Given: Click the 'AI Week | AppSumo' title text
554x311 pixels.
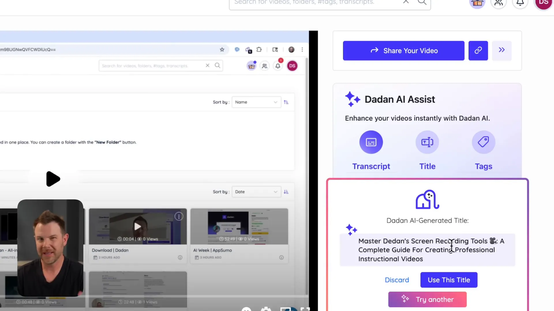Looking at the screenshot, I should point(213,250).
